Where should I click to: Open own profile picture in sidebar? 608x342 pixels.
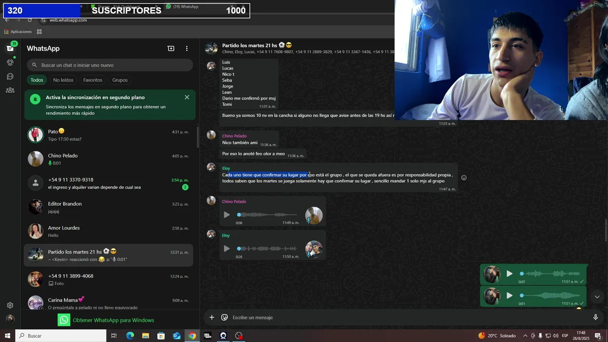(10, 319)
